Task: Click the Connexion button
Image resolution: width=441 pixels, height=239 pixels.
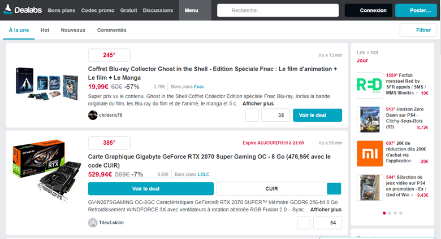Action: tap(368, 10)
